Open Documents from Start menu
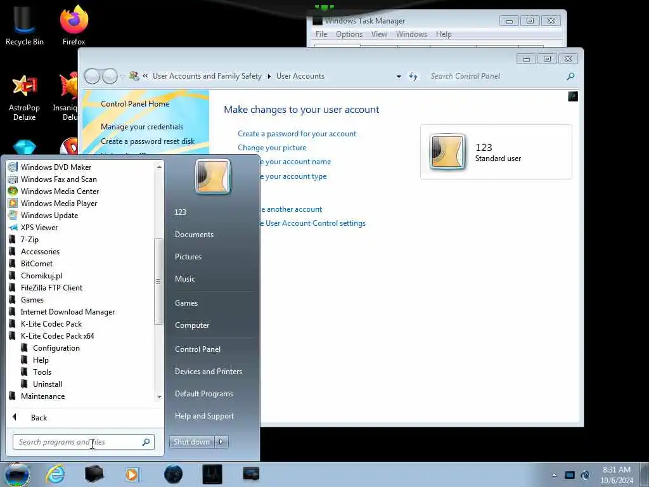649x487 pixels. pyautogui.click(x=194, y=235)
